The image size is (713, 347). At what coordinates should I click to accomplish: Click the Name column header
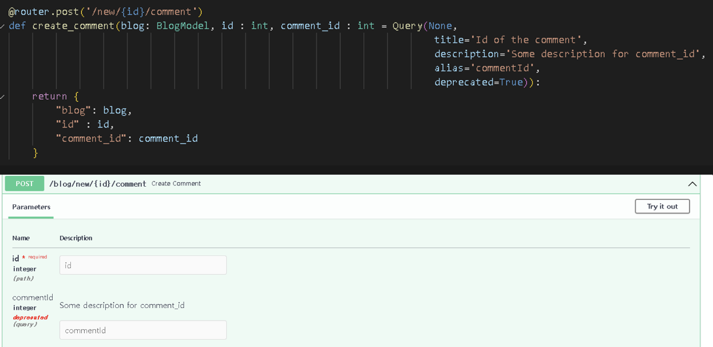coord(21,238)
